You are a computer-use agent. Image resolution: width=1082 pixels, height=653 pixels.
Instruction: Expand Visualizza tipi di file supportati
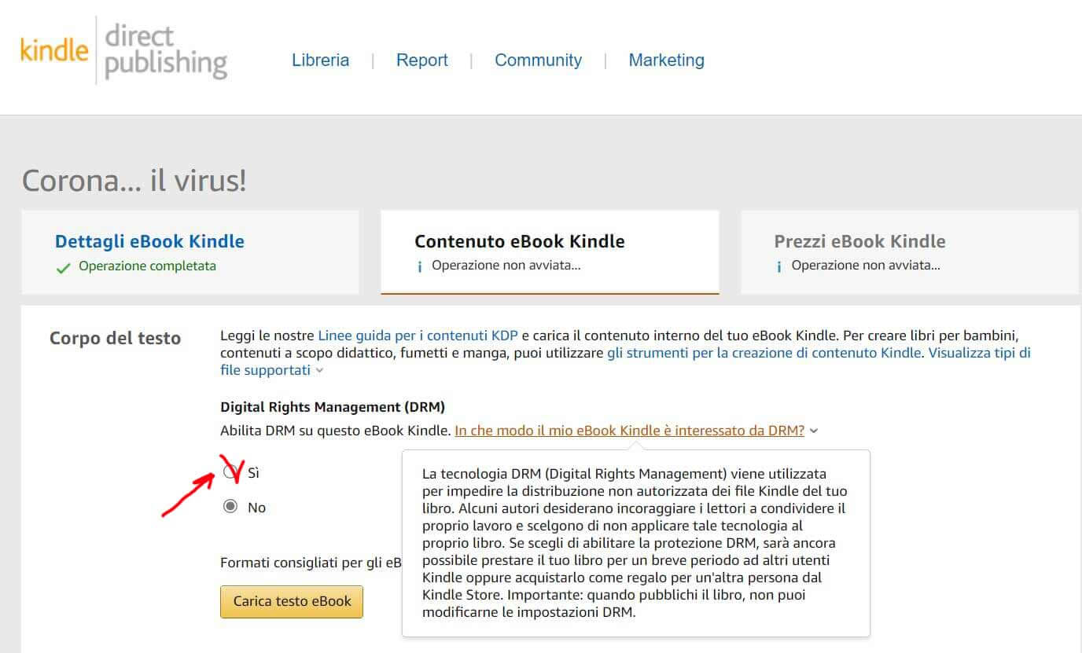pyautogui.click(x=272, y=370)
